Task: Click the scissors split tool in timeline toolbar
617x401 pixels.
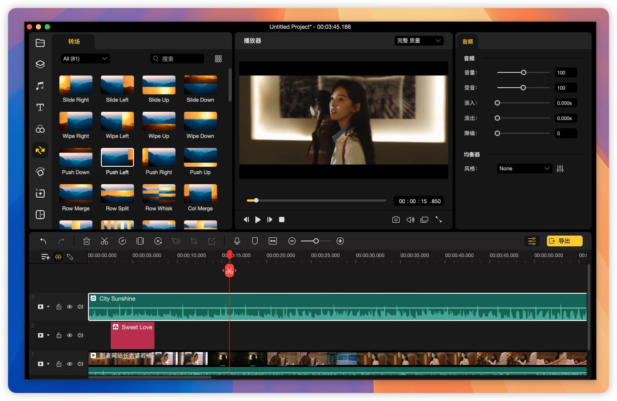Action: point(104,241)
